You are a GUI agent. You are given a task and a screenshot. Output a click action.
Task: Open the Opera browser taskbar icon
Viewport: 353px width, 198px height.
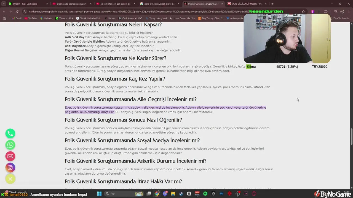coord(254,194)
